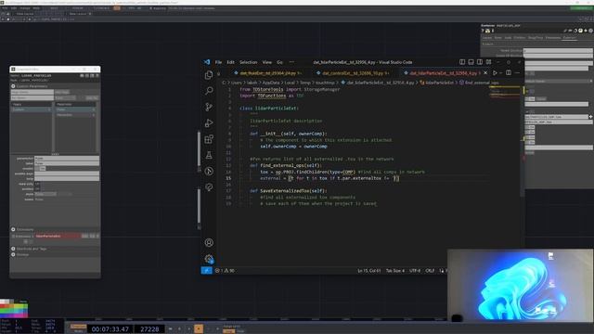Open the Edit menu in VS Code
Viewport: 594px width, 334px height.
231,62
